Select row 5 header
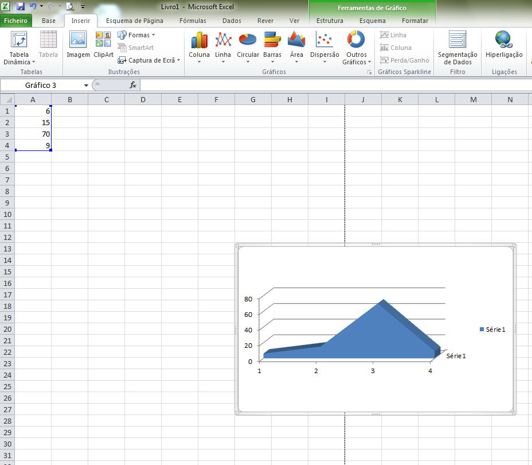Viewport: 532px width, 465px height. coord(7,157)
